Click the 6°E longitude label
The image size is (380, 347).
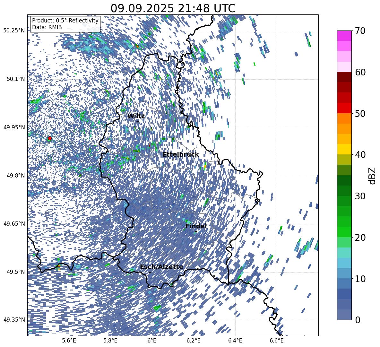coord(152,341)
